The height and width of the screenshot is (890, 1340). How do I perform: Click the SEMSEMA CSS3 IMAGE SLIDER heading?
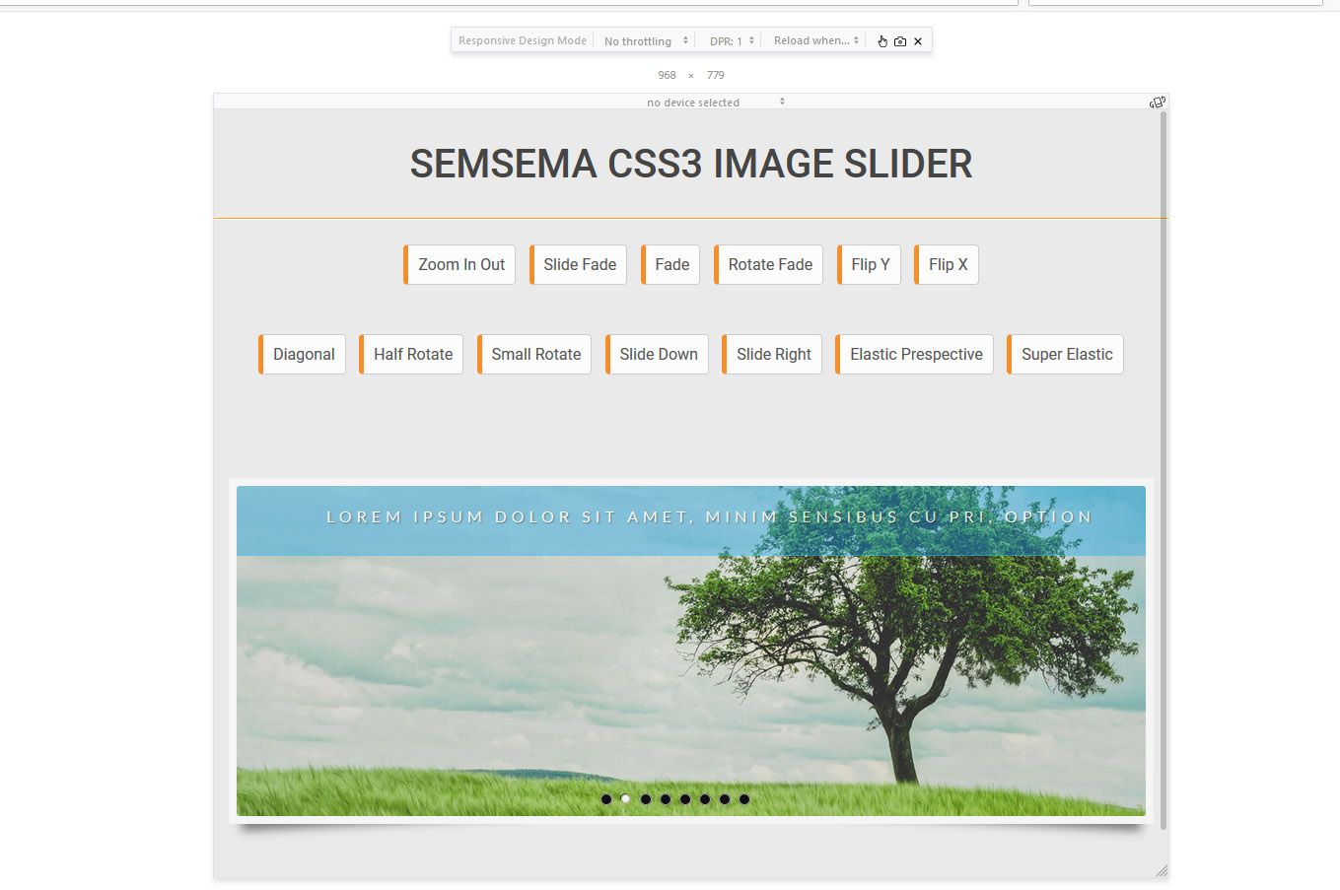coord(691,164)
